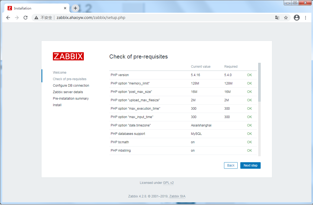Click the browser back arrow icon
The image size is (313, 205).
click(8, 18)
